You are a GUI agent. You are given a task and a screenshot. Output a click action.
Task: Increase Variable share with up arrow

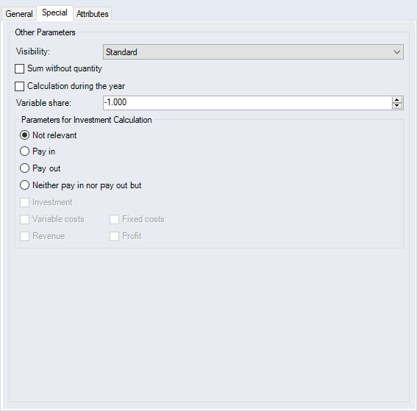[x=397, y=100]
